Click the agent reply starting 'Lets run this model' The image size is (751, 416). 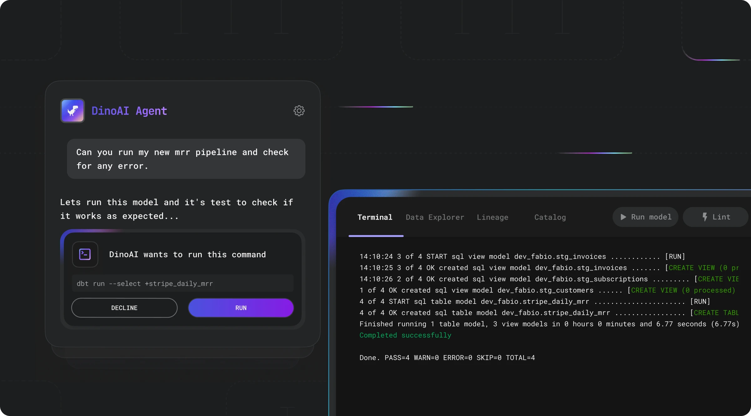click(176, 209)
